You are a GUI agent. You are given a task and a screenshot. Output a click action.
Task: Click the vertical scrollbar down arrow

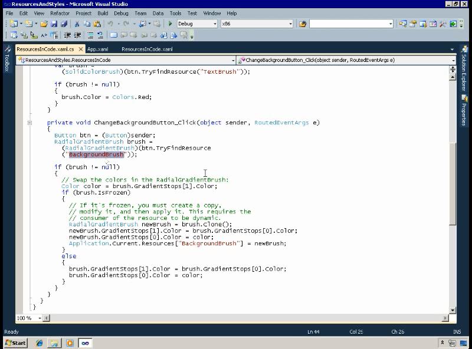point(453,310)
